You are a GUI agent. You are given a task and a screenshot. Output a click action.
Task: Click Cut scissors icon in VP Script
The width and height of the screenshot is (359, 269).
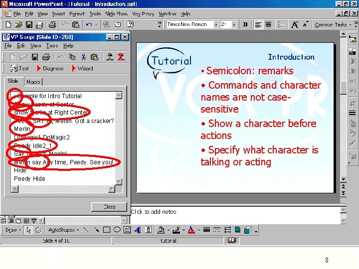point(84,57)
